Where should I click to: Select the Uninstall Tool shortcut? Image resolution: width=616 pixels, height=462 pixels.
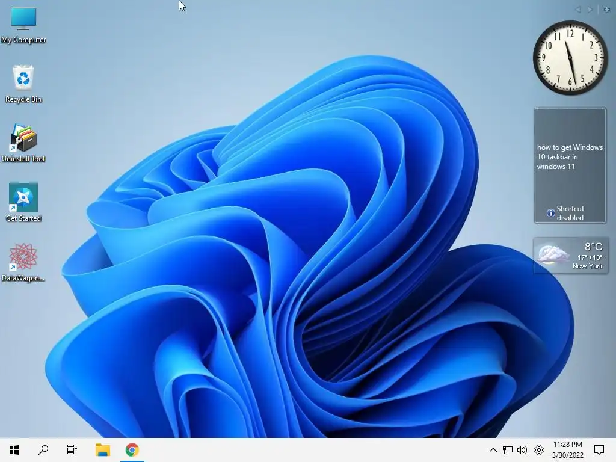click(23, 143)
